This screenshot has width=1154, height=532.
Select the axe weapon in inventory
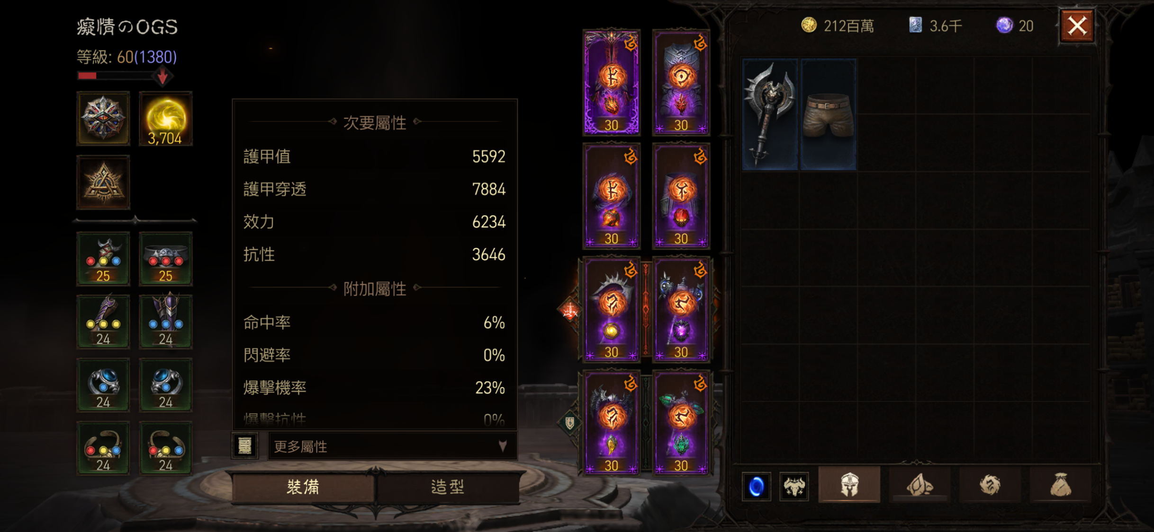point(770,114)
